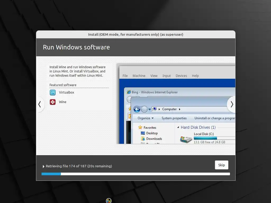Select the Virtualbox label text

(x=66, y=92)
